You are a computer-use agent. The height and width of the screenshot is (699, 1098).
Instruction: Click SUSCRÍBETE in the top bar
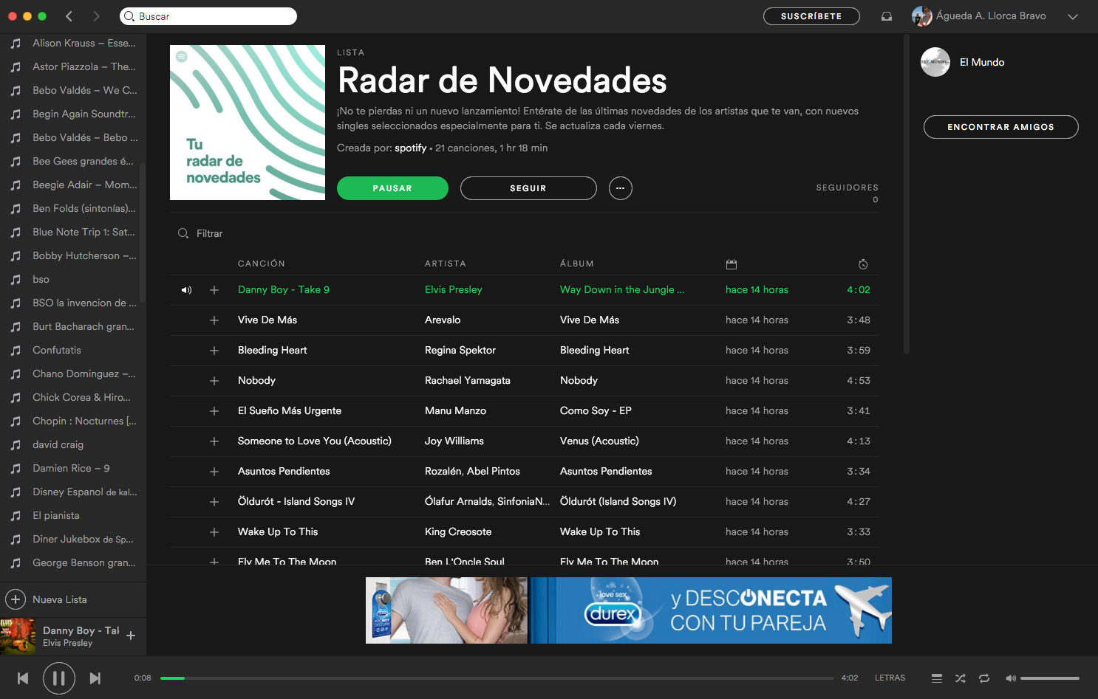coord(811,16)
